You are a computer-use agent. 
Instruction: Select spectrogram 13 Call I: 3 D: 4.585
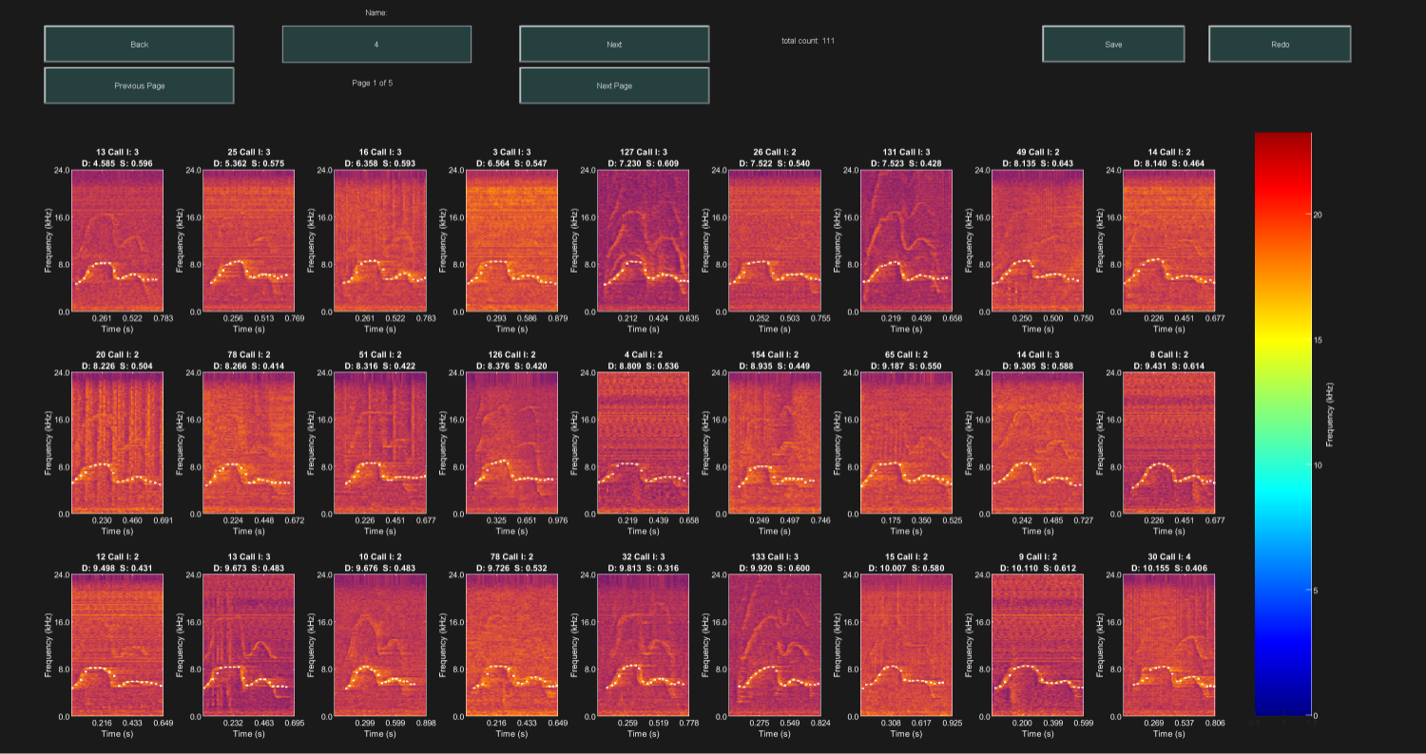[117, 240]
